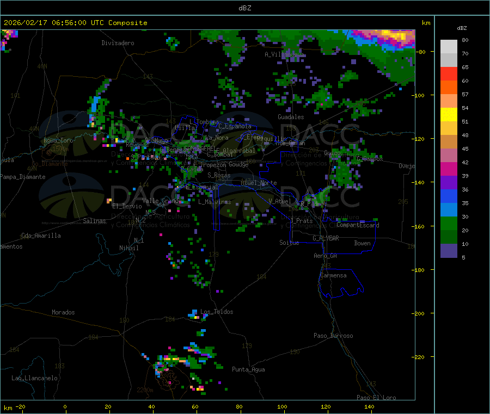Click the Goudge location label
The height and width of the screenshot is (414, 490).
[238, 164]
